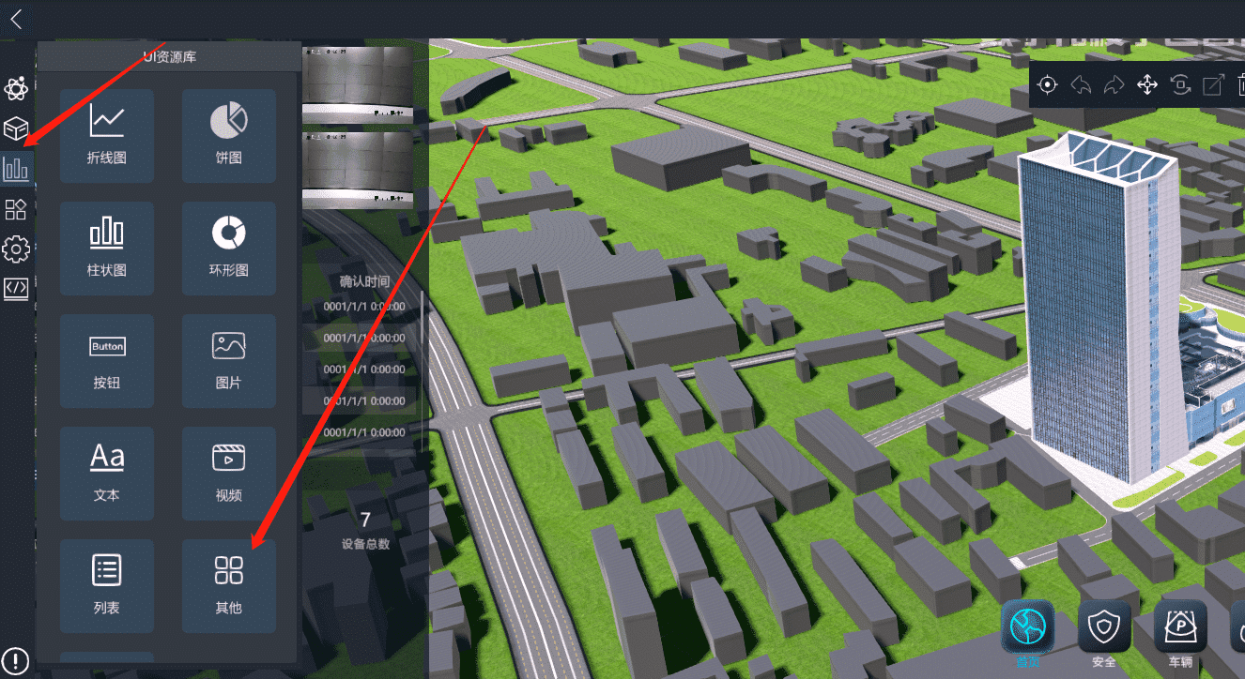Open the 3D cube model library icon
The width and height of the screenshot is (1245, 679).
[x=16, y=128]
